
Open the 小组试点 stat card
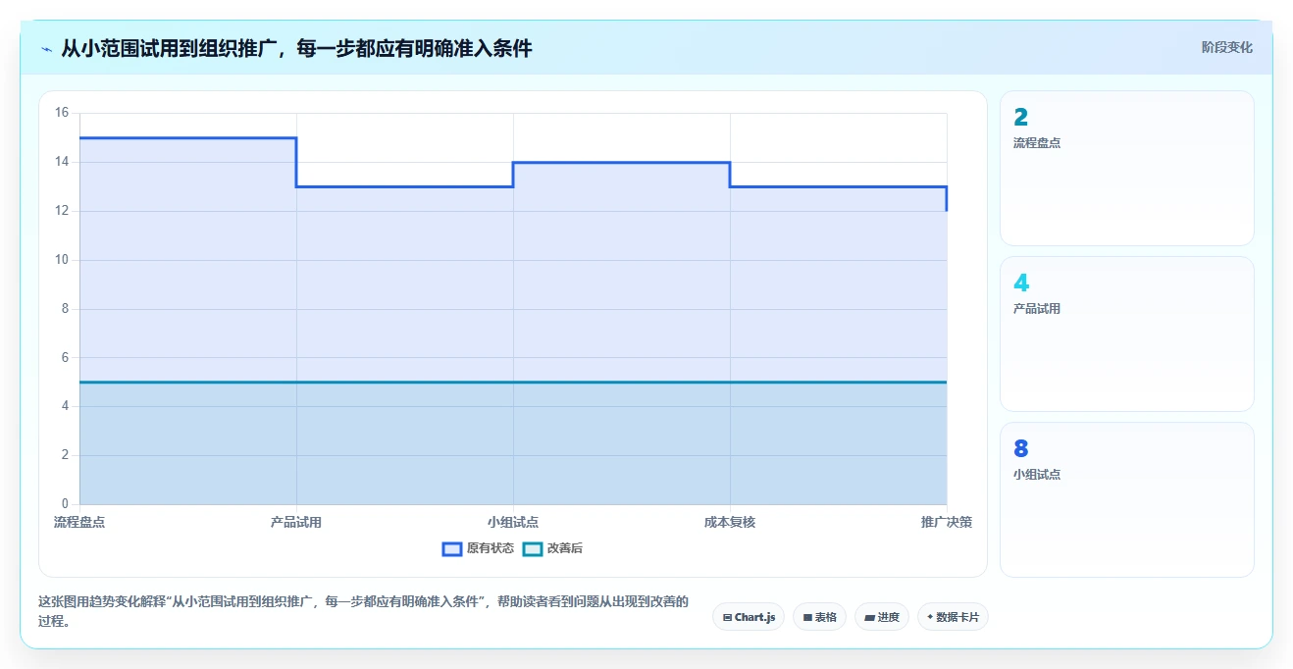pos(1126,499)
